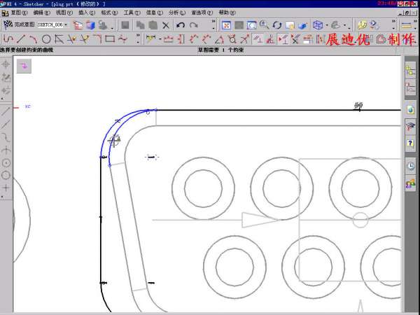Viewport: 420px width, 315px height.
Task: Expand the standard toolbar overflow chevron after Redo
Action: pos(213,21)
